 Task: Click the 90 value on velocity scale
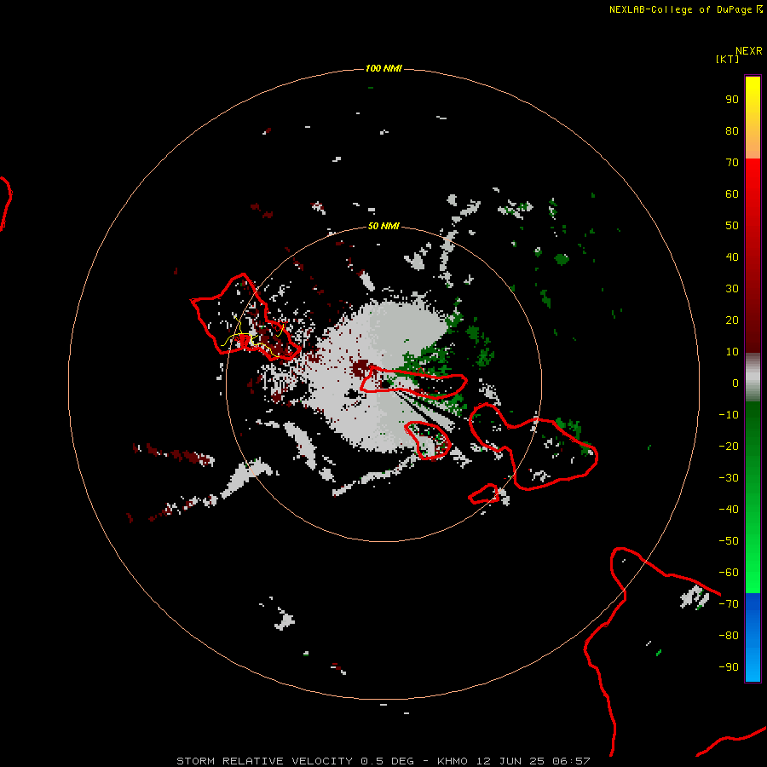coord(732,100)
